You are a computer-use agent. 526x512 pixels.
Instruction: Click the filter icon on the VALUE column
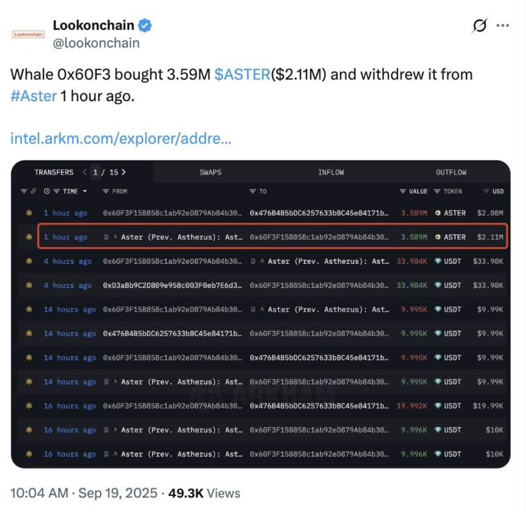(x=402, y=191)
